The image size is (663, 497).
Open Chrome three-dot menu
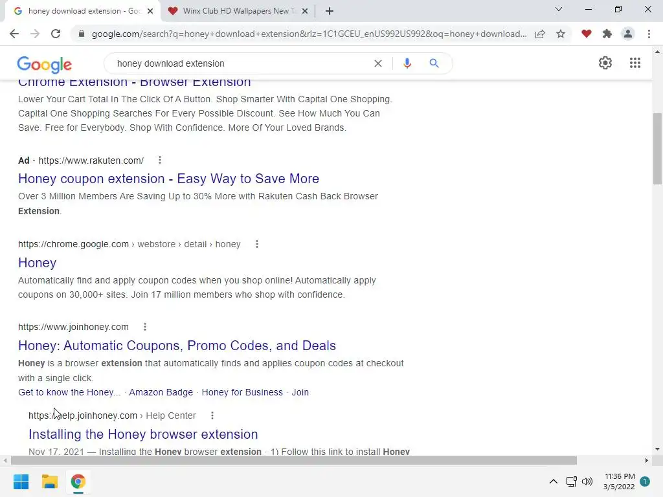[x=649, y=34]
